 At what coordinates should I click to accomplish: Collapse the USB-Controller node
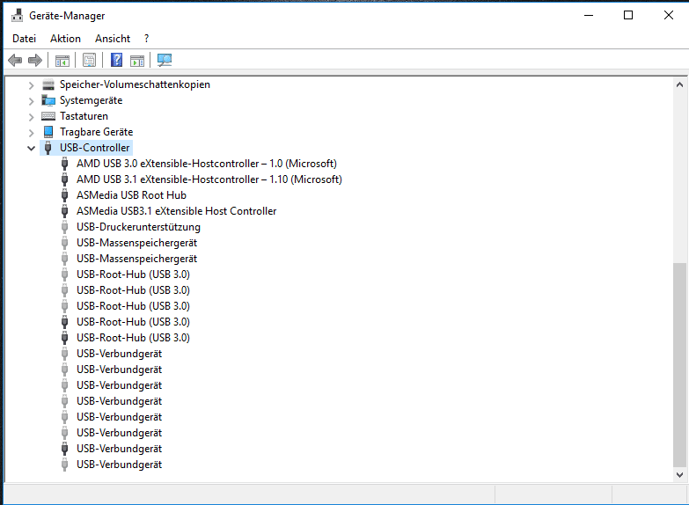[31, 148]
